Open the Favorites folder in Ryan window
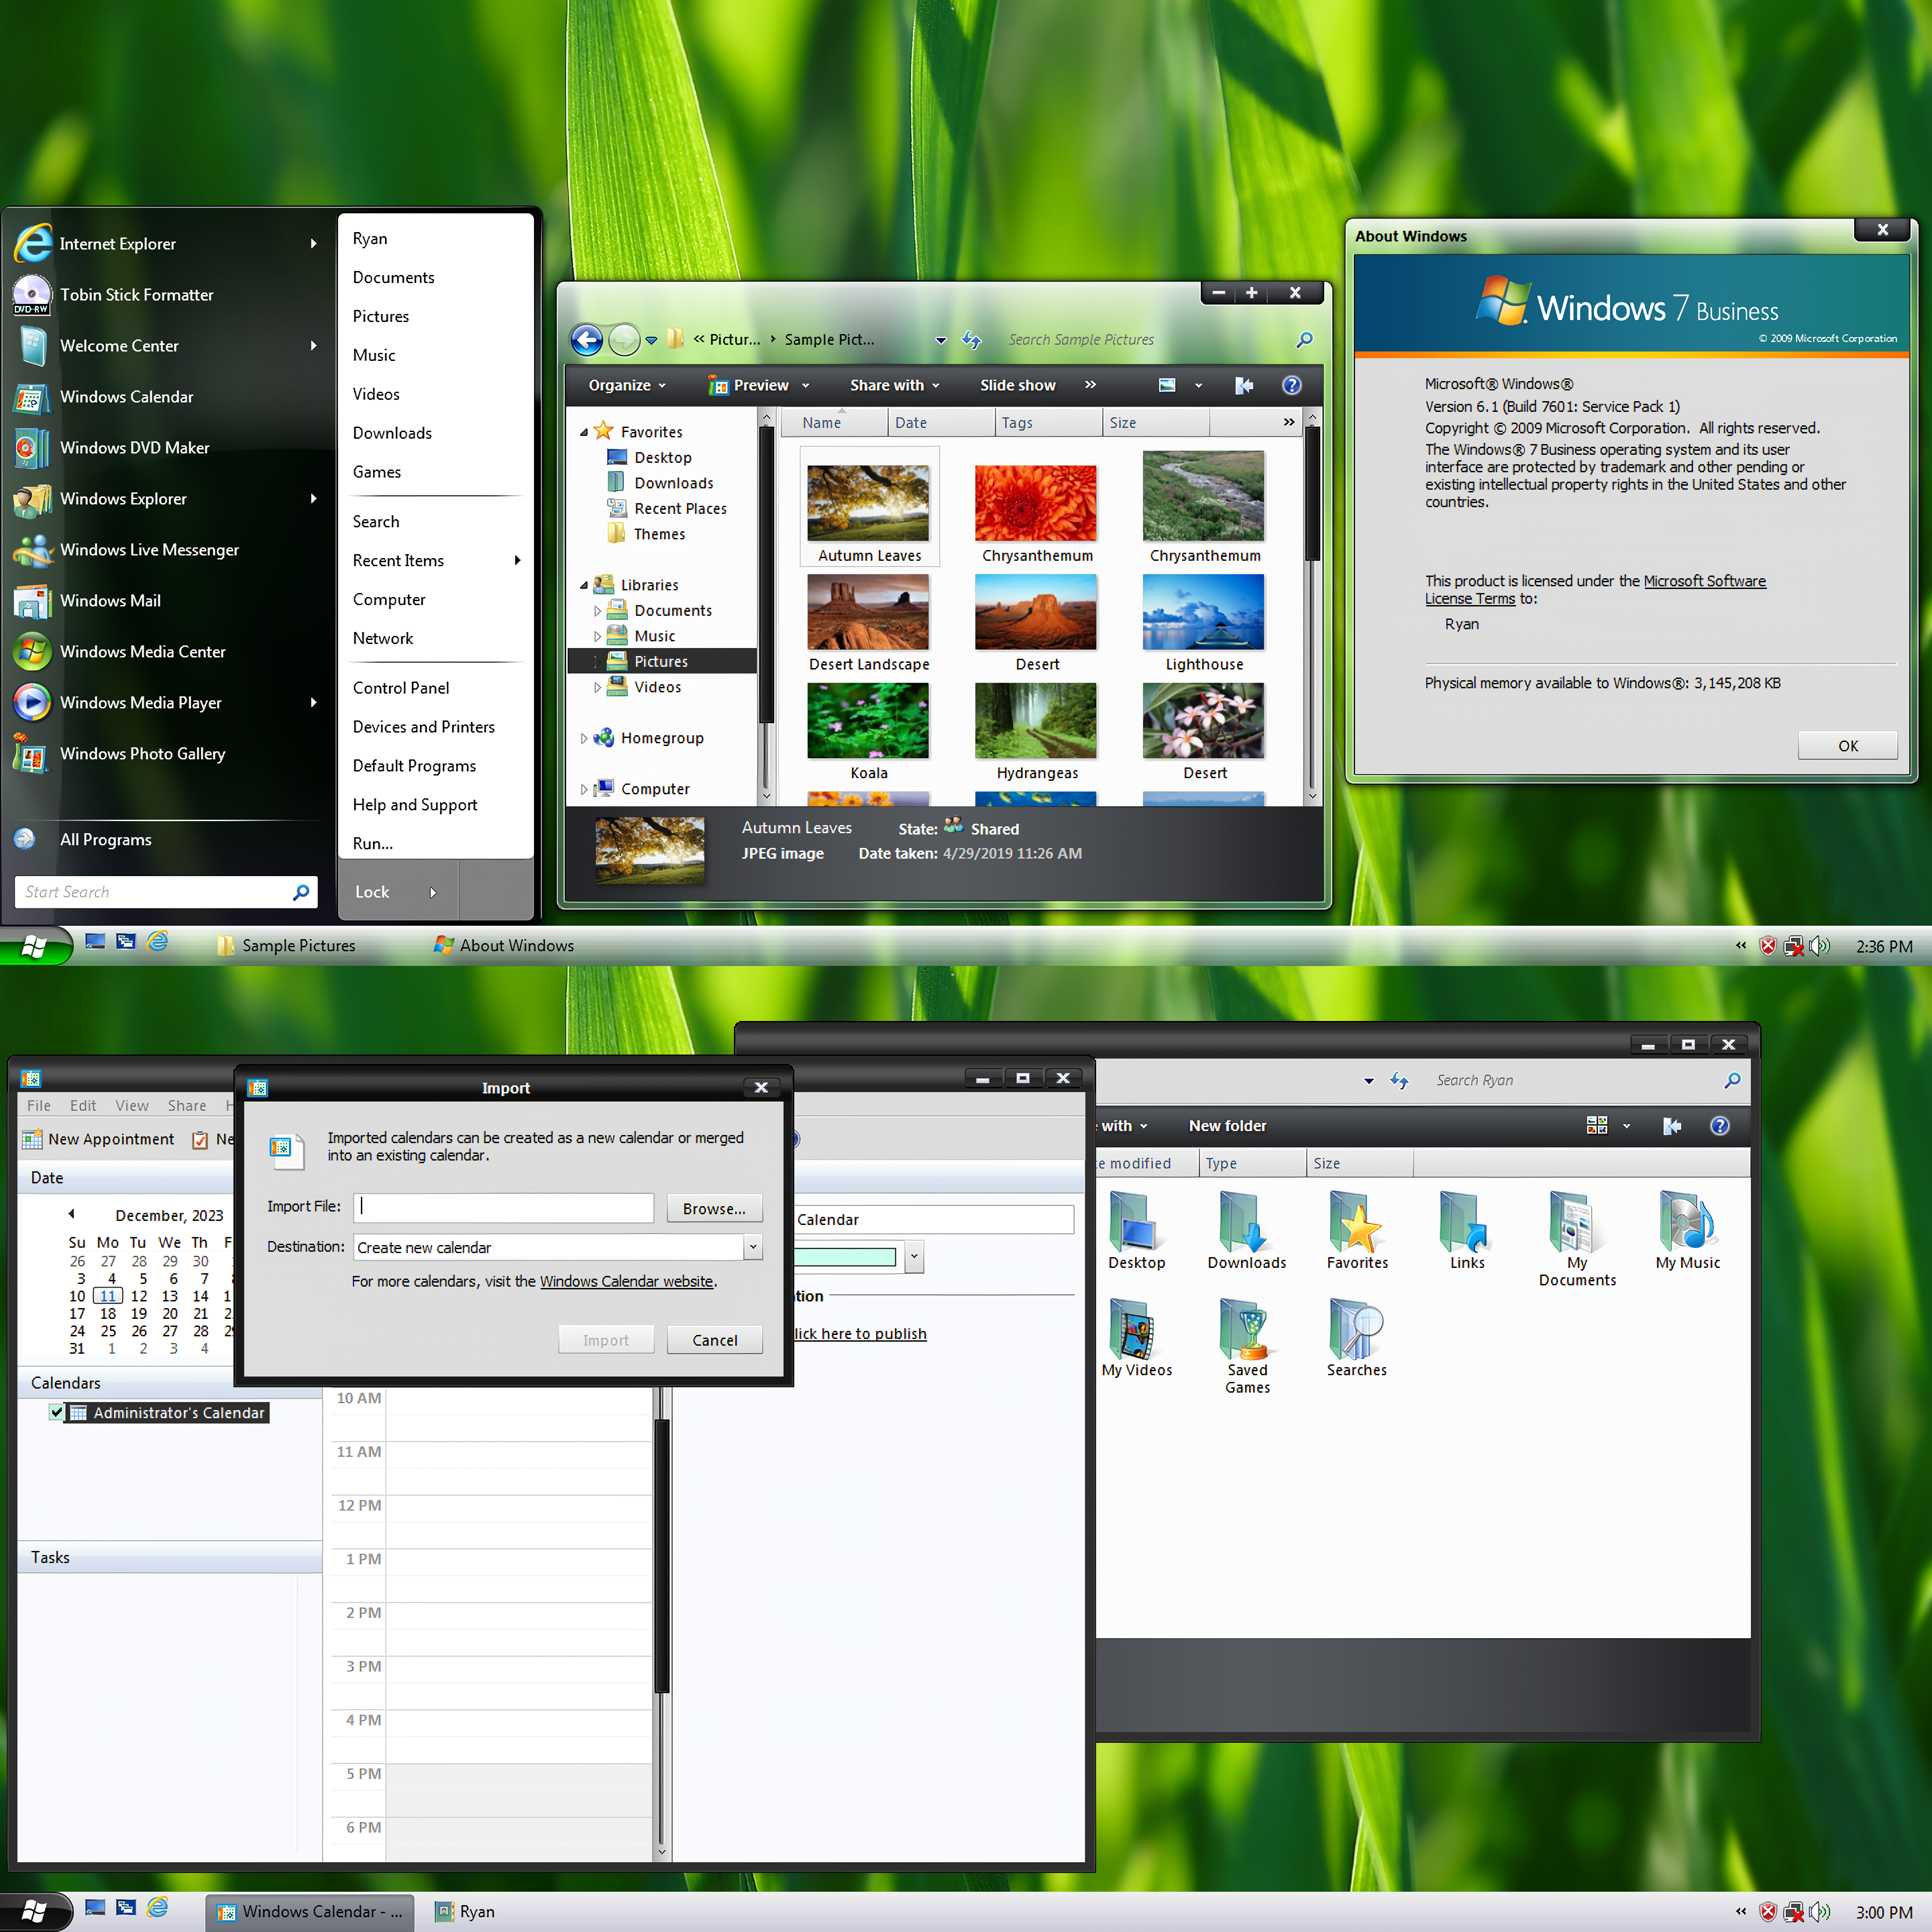This screenshot has height=1932, width=1932. 1357,1231
